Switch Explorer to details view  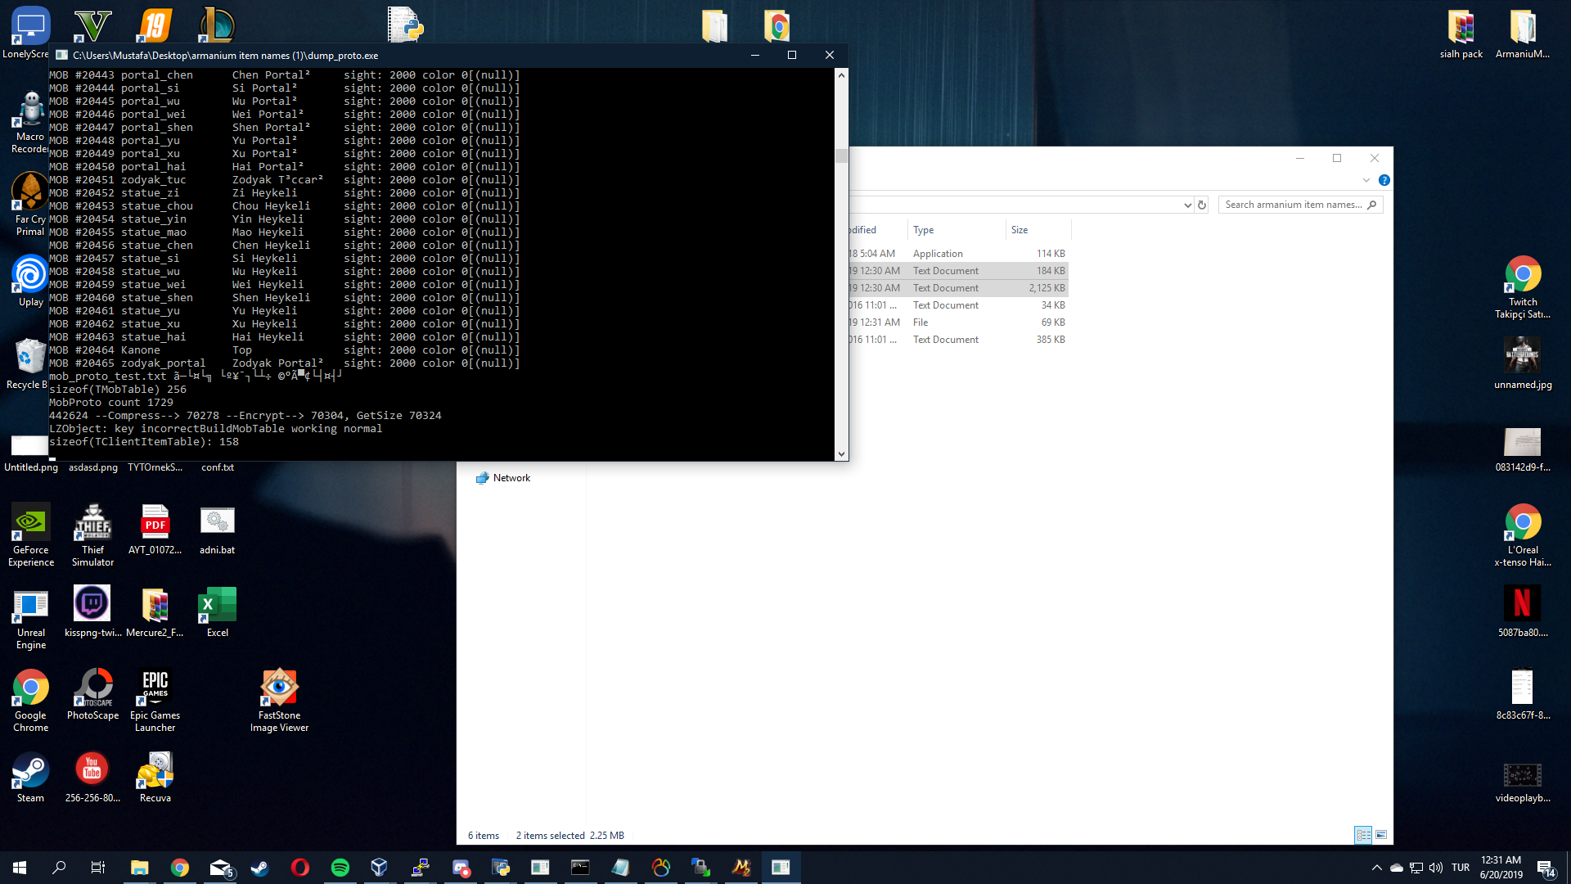point(1363,835)
